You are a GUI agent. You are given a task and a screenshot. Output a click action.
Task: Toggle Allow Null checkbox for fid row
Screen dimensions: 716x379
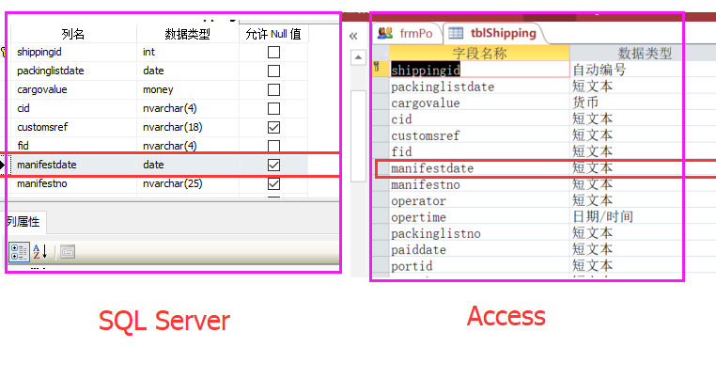[x=274, y=146]
